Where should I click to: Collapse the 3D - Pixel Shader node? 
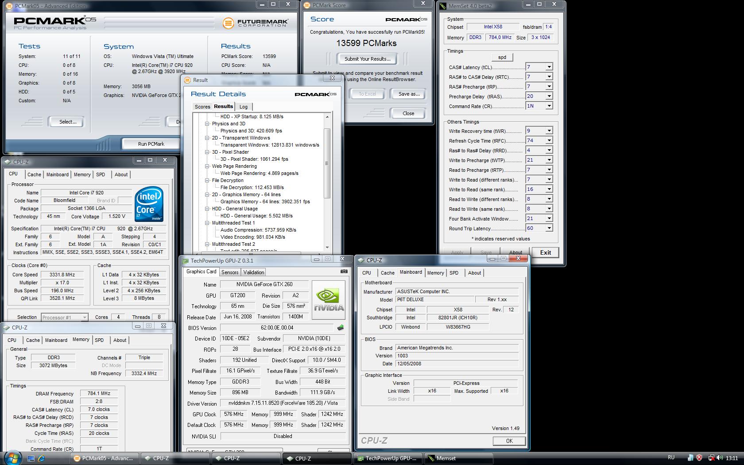(x=207, y=152)
